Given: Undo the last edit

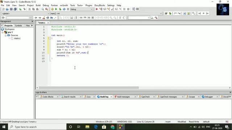Looking at the screenshot, I should click(x=20, y=9).
